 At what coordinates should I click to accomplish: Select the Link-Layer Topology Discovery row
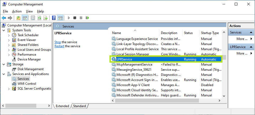166,44
